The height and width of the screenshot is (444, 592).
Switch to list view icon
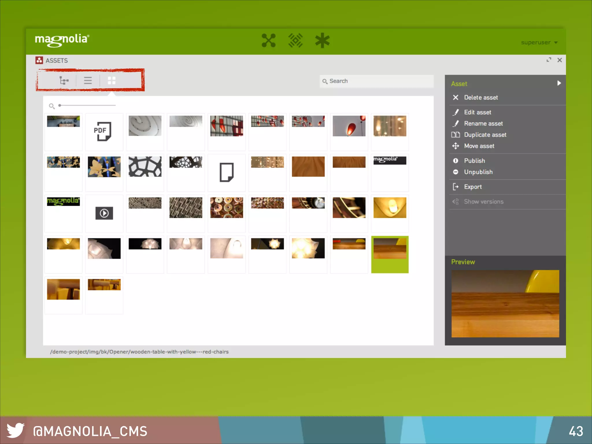88,80
